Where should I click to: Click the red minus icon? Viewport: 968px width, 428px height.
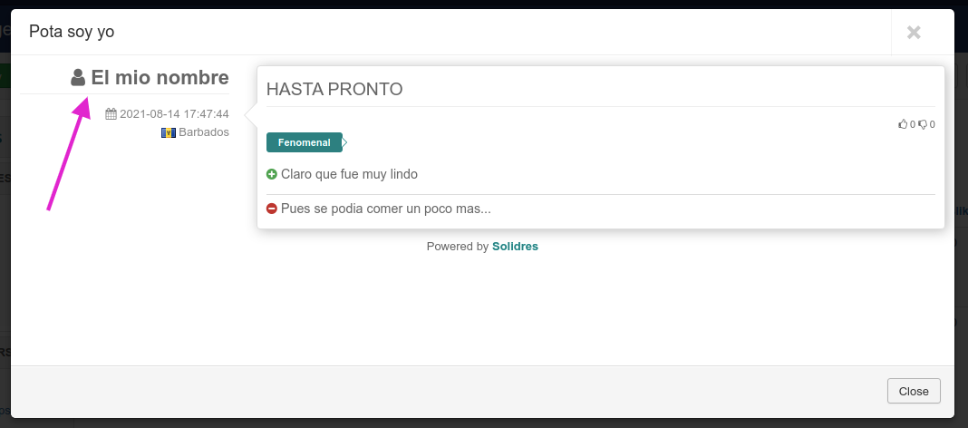pyautogui.click(x=272, y=209)
